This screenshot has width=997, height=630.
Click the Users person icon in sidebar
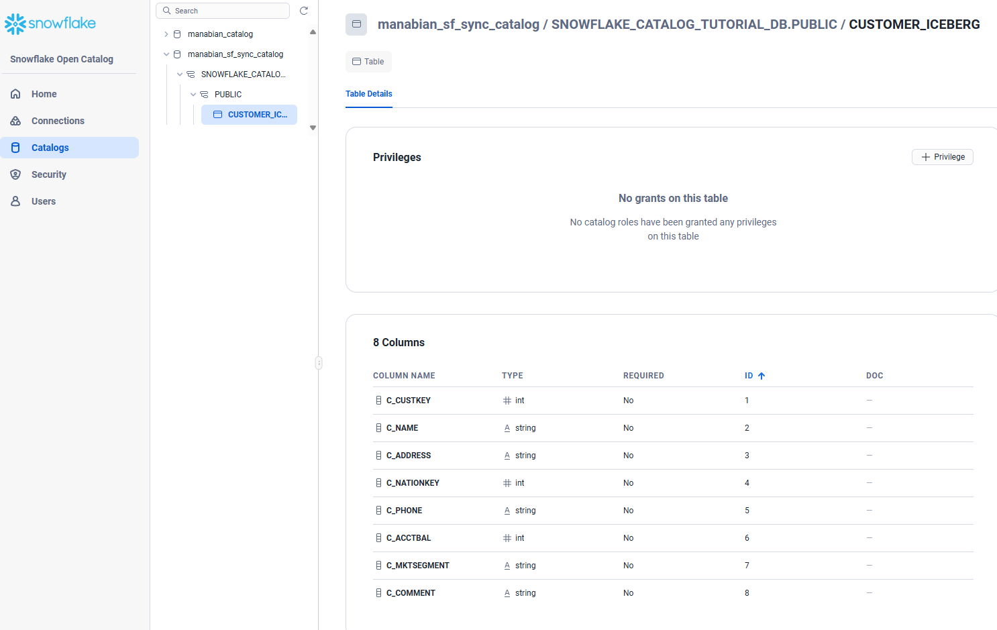tap(15, 201)
